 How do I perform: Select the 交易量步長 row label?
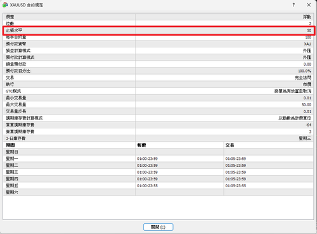(16, 111)
